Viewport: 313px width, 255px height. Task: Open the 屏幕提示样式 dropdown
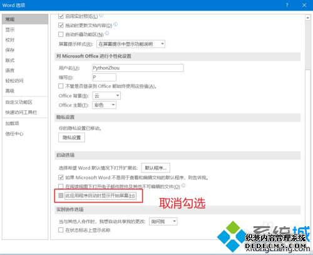coord(131,44)
